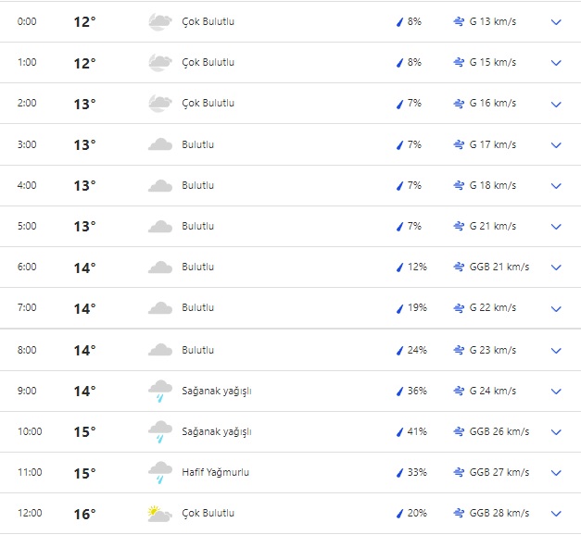The image size is (581, 535).
Task: Click the "Hafif Yağmurlu" label at 11:00
Action: [x=215, y=473]
